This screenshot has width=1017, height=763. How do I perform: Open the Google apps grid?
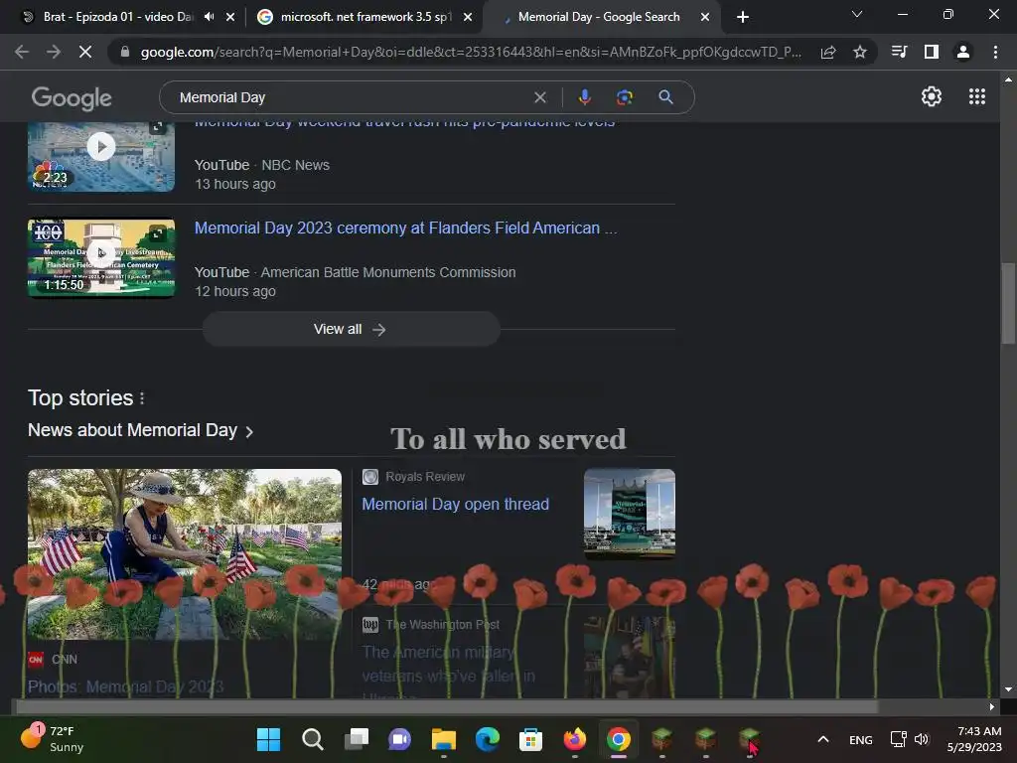(x=977, y=96)
